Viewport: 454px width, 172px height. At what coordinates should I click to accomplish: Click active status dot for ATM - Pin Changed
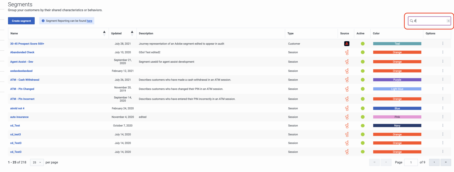coord(363,89)
